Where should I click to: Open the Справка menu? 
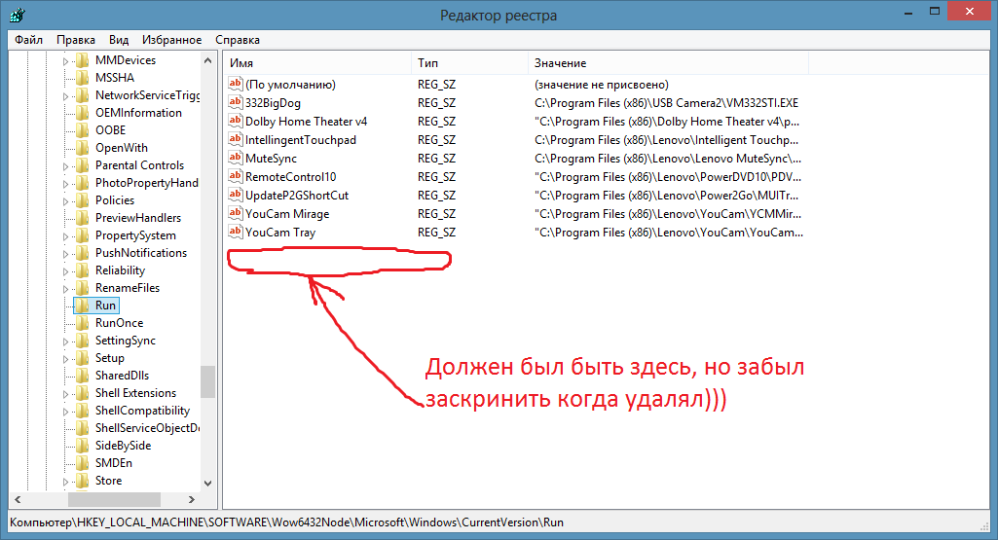point(238,40)
